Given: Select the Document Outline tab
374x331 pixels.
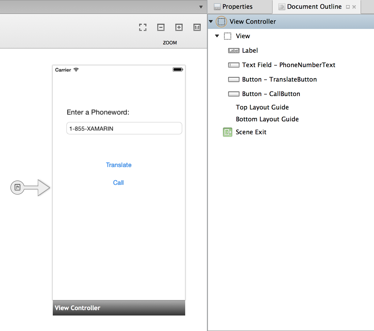Looking at the screenshot, I should coord(314,7).
